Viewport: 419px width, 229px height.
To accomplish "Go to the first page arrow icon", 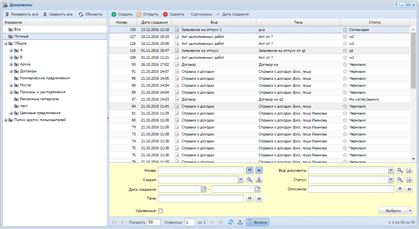I will click(114, 222).
